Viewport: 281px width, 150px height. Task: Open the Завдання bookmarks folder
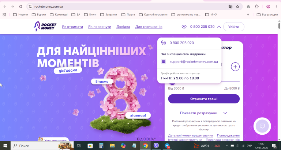(x=109, y=15)
